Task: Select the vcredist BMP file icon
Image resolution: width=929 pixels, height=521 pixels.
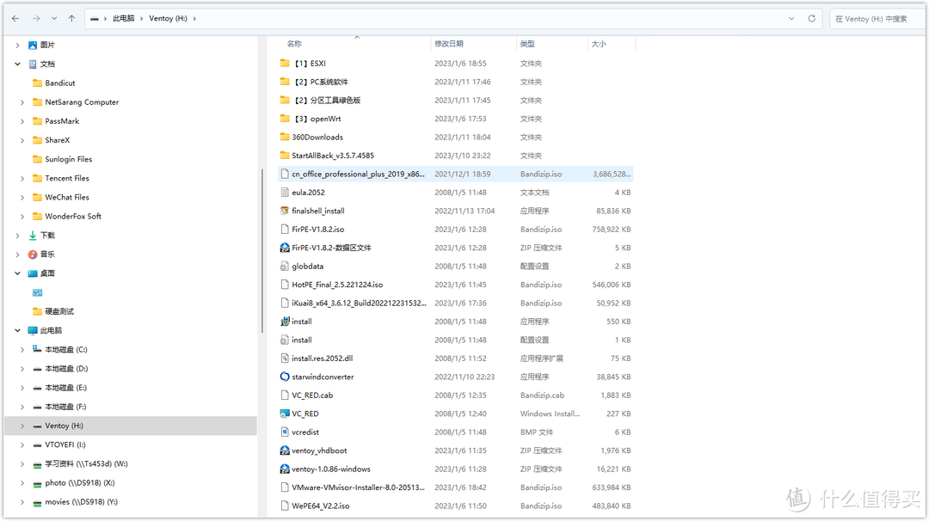Action: pyautogui.click(x=286, y=432)
